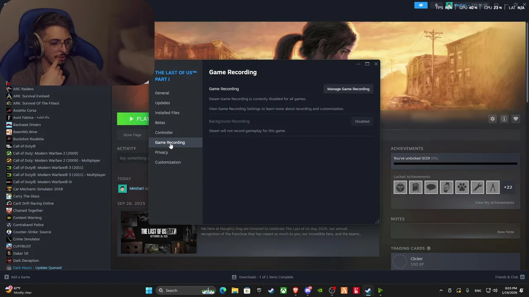Click the pliers locked achievement icon
The height and width of the screenshot is (297, 529).
[x=493, y=187]
